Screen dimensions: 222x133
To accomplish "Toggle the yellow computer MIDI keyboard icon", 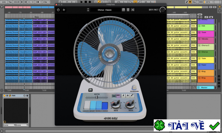I will [x=190, y=2].
